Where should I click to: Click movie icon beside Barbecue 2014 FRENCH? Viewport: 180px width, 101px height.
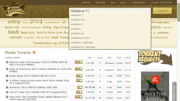coord(7,87)
